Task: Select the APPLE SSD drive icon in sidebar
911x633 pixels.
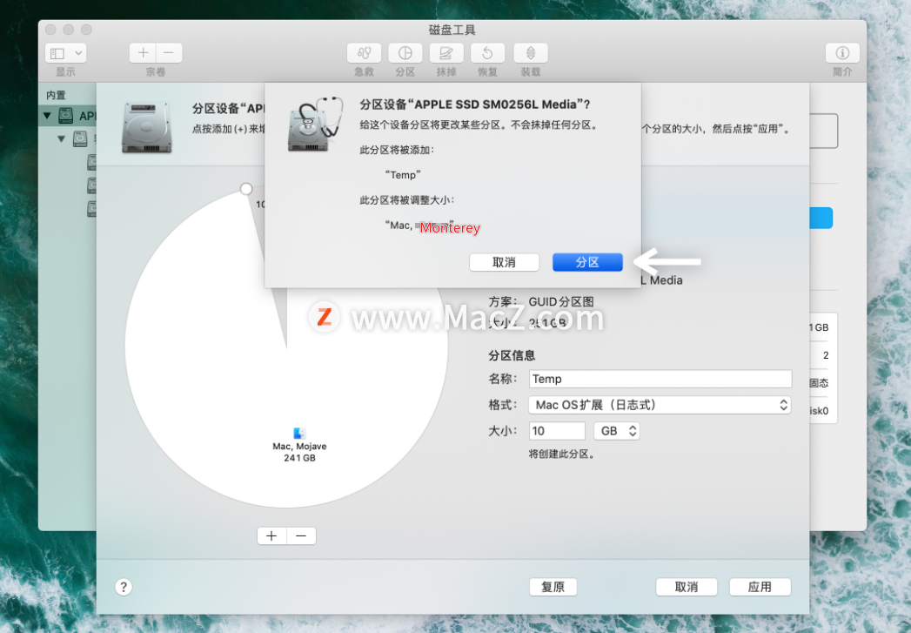Action: [66, 115]
